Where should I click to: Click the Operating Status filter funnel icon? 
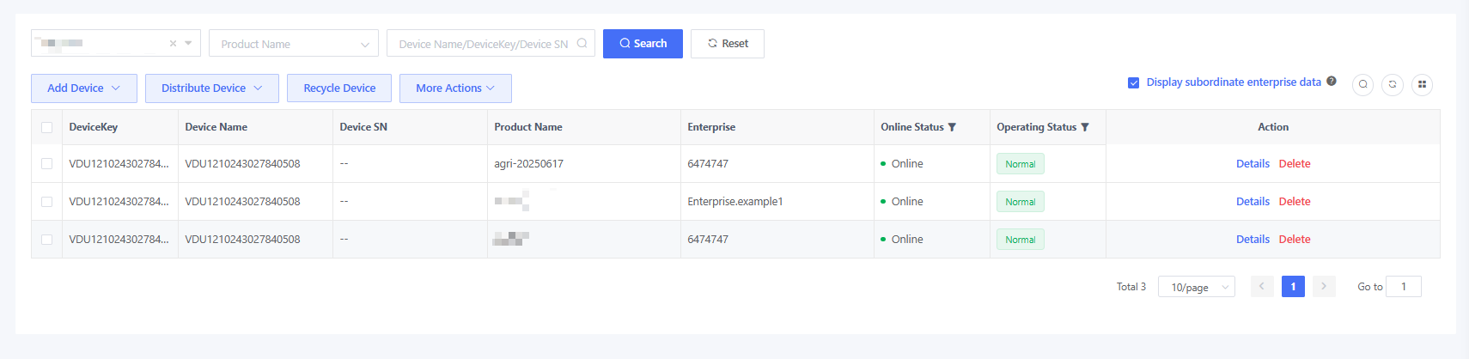pyautogui.click(x=1085, y=127)
